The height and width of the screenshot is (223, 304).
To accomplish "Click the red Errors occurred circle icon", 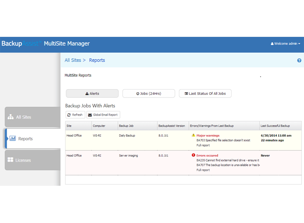I will (193, 155).
